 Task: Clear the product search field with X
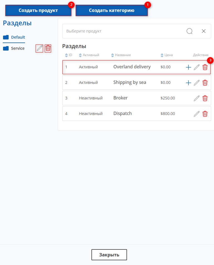click(x=204, y=31)
